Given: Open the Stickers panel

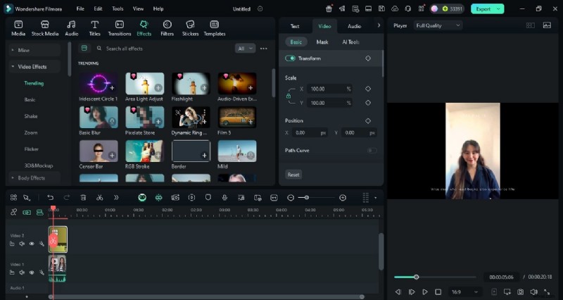Looking at the screenshot, I should click(190, 27).
